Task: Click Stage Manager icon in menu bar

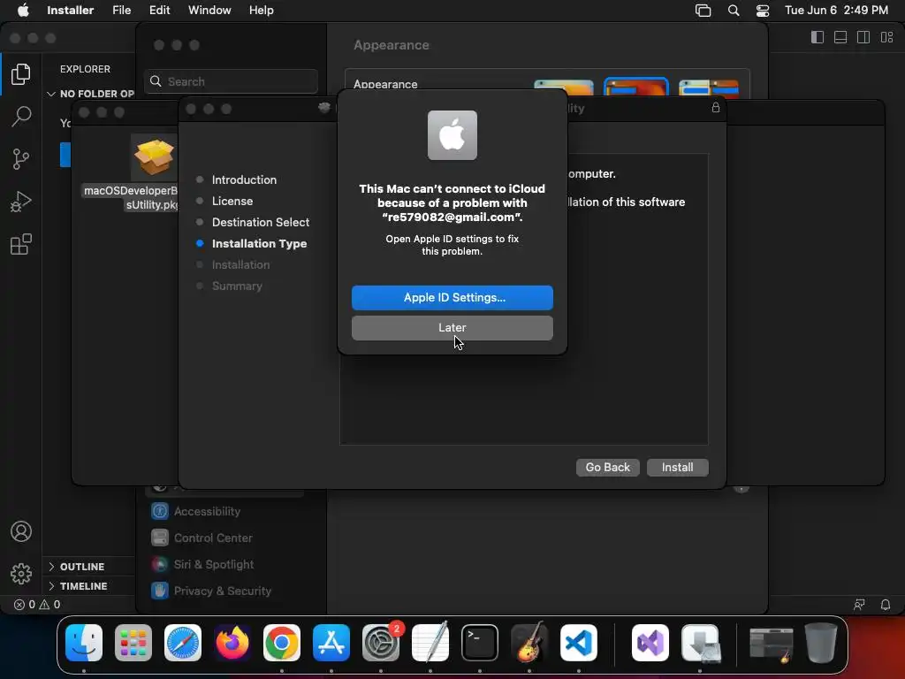Action: coord(703,10)
